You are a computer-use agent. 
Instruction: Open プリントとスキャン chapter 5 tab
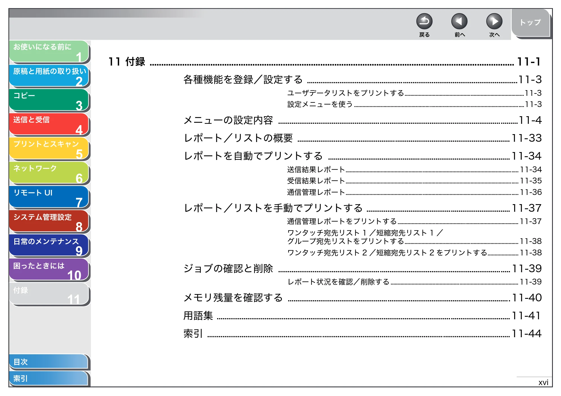click(49, 149)
